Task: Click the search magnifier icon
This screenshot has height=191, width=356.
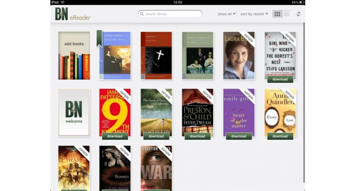Action: coord(142,14)
